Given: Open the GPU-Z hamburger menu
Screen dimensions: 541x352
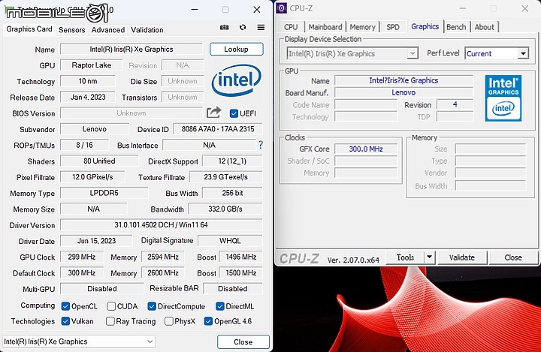Looking at the screenshot, I should pos(261,27).
